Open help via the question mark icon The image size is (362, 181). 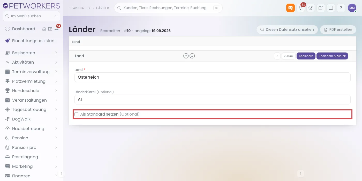pos(341,8)
